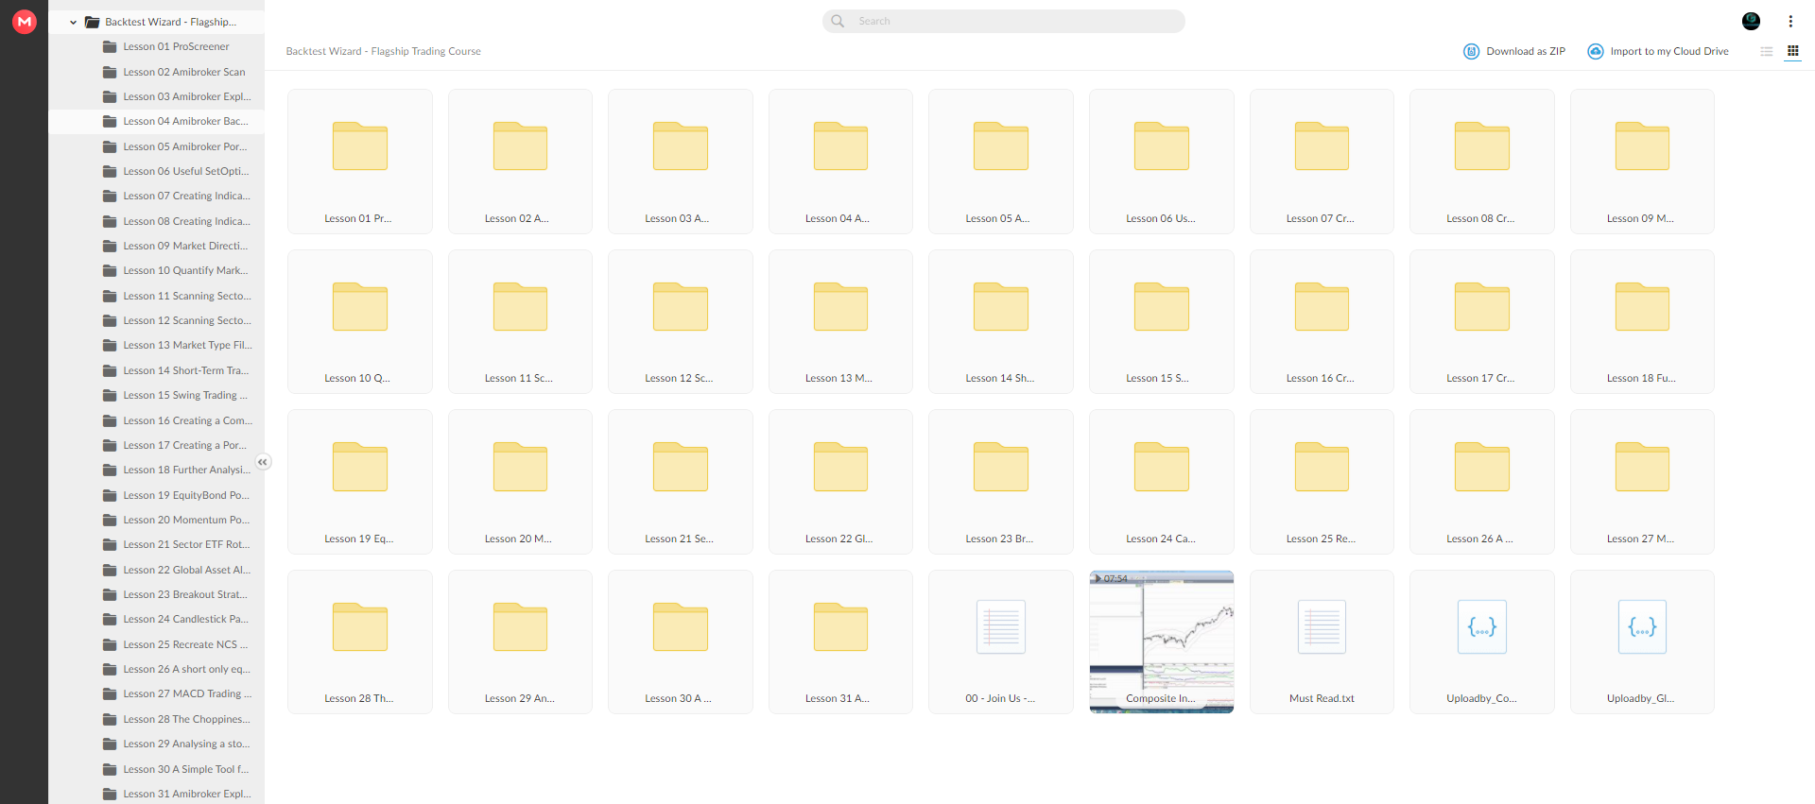Open the Lesson 08 Cr... folder tile
The image size is (1815, 804).
pos(1482,162)
